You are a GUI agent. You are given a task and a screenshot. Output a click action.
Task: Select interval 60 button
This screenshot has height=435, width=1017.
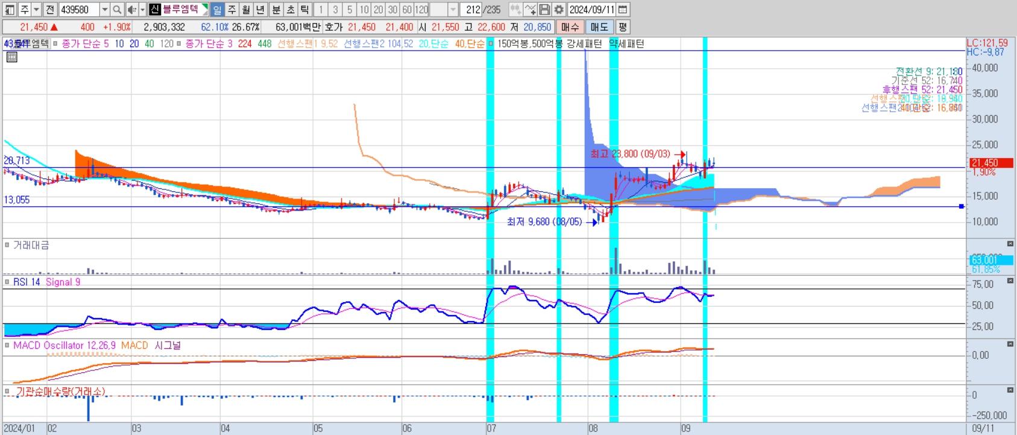tap(407, 10)
